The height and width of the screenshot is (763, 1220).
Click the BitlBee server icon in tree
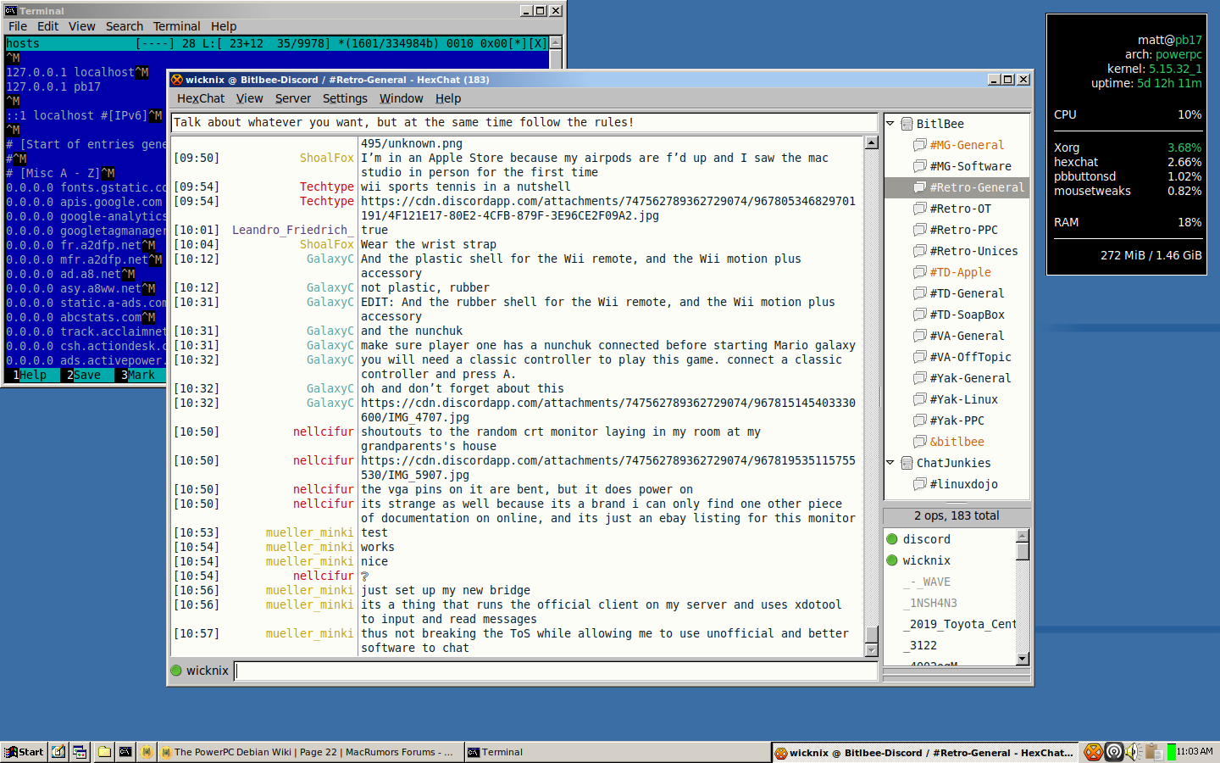click(907, 124)
